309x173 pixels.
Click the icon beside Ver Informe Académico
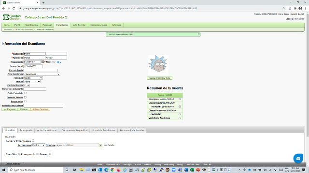tap(180, 118)
